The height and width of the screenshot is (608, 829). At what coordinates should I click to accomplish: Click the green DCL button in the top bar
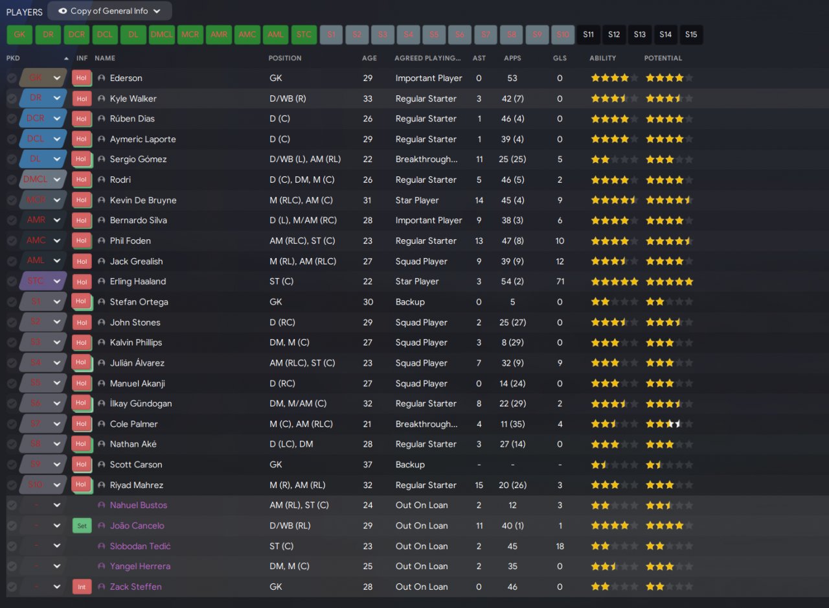105,35
